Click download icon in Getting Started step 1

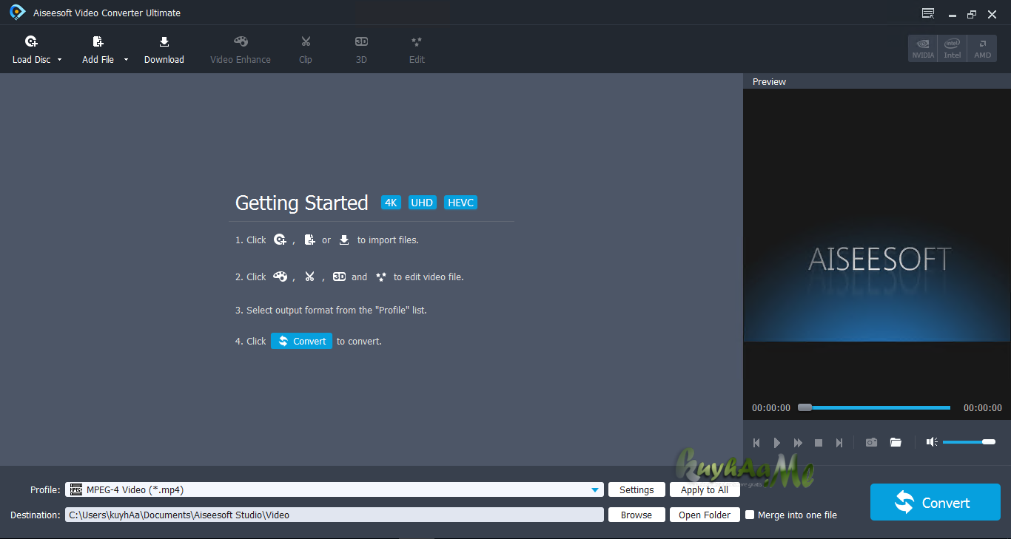pos(344,240)
